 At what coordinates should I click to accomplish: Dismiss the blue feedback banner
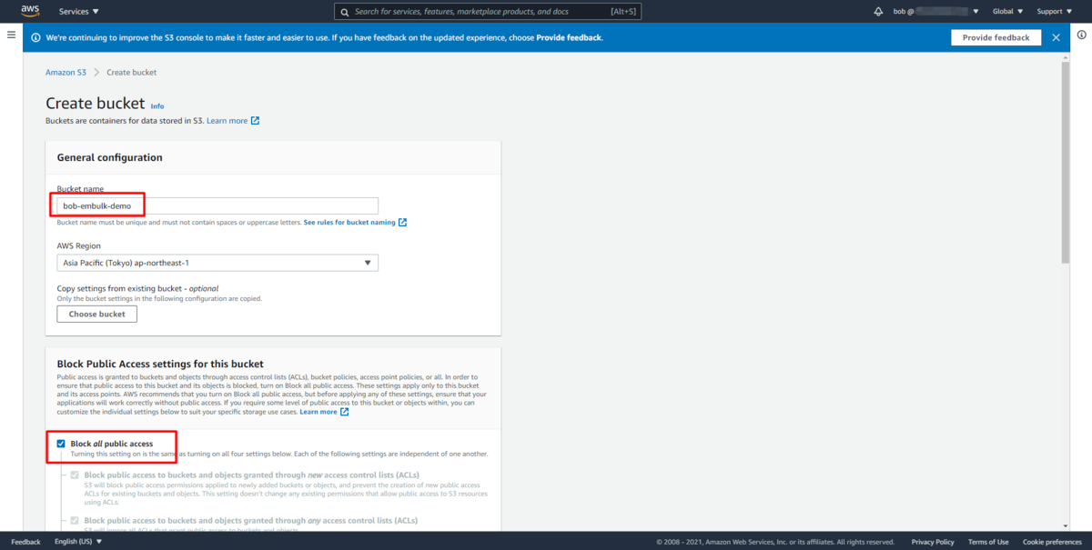click(1056, 37)
